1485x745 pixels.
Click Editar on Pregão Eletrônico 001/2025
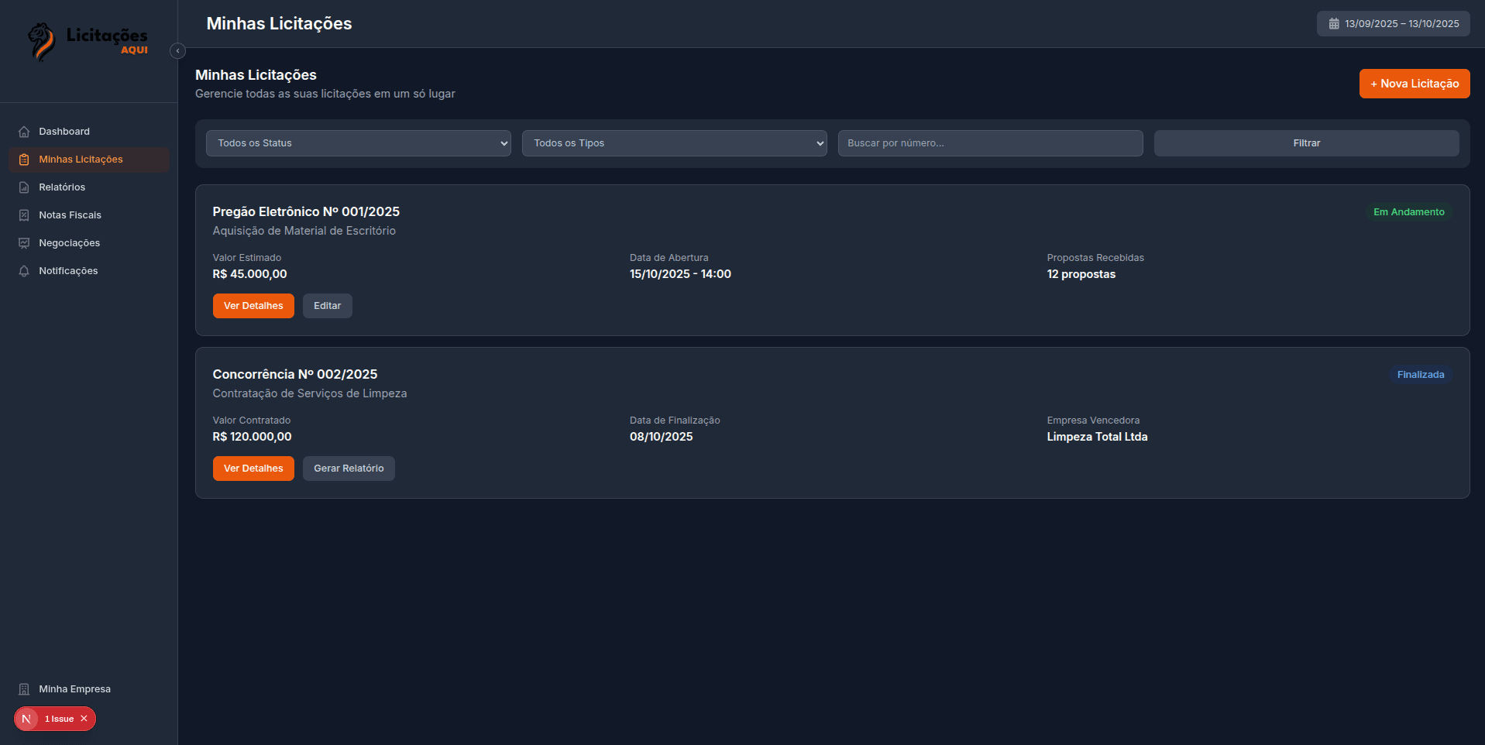(327, 306)
